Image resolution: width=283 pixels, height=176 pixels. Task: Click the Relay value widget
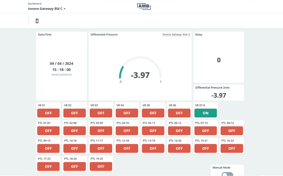click(218, 60)
